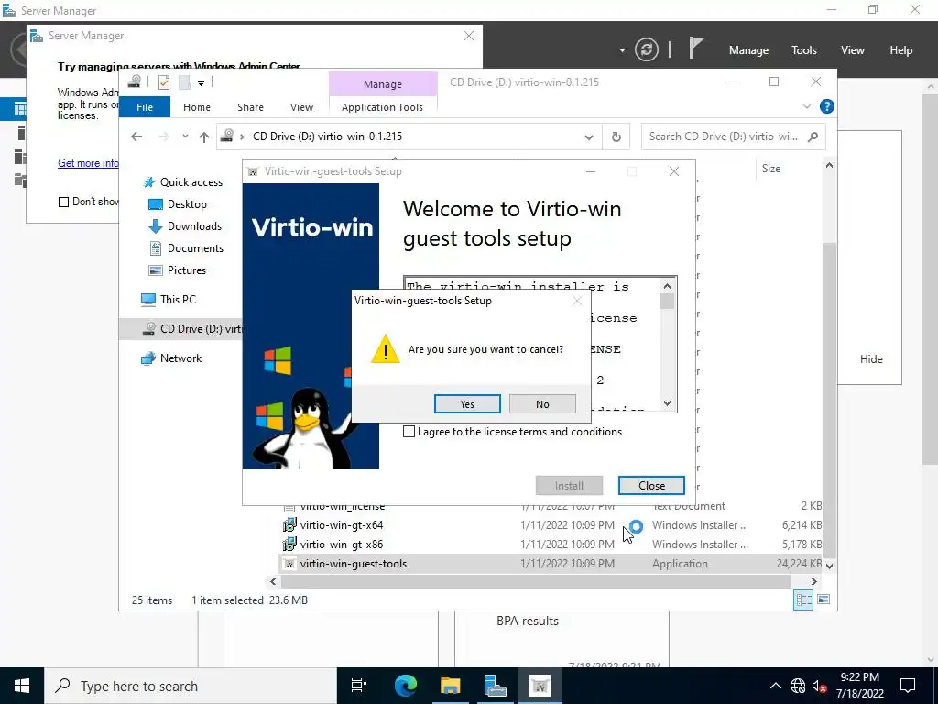Click Hide in Server Manager panel
The height and width of the screenshot is (704, 938).
pos(871,359)
